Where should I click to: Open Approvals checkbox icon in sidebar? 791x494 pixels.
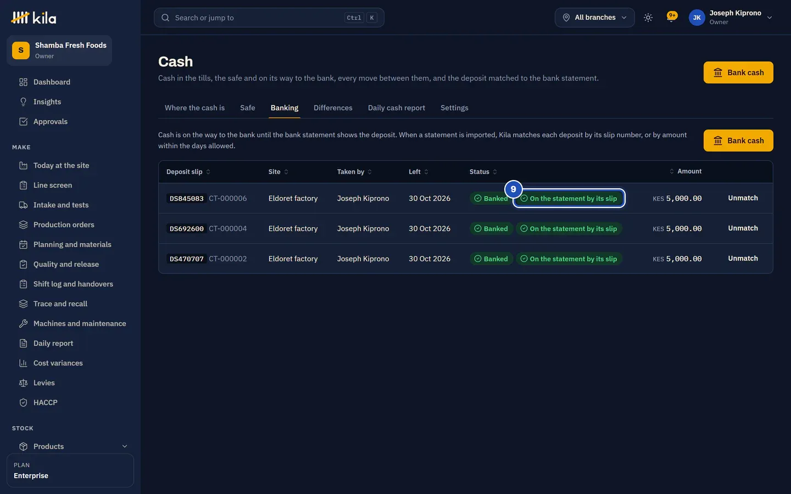point(23,121)
